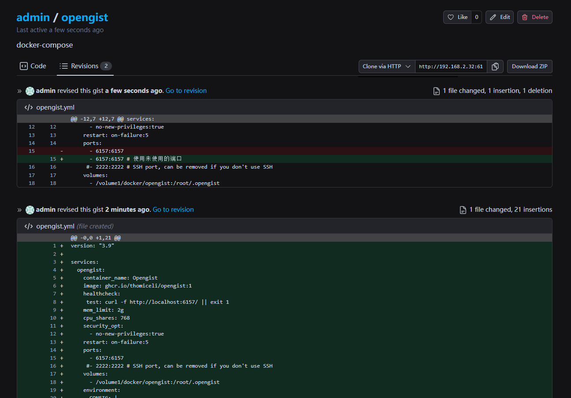Open the Clone via HTTP dropdown
Image resolution: width=571 pixels, height=398 pixels.
click(386, 66)
